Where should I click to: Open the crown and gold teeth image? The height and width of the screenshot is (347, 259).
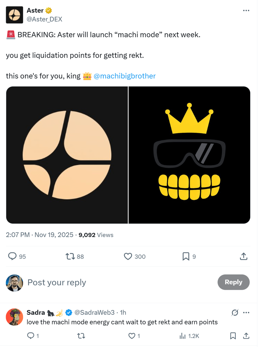(x=189, y=155)
